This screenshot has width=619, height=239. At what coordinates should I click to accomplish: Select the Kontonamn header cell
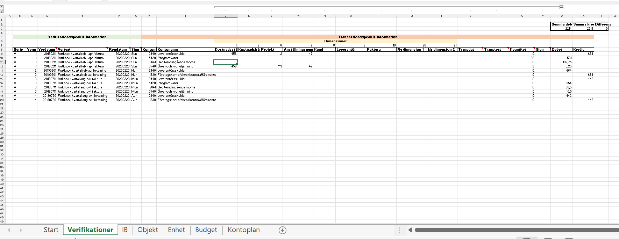coord(185,50)
